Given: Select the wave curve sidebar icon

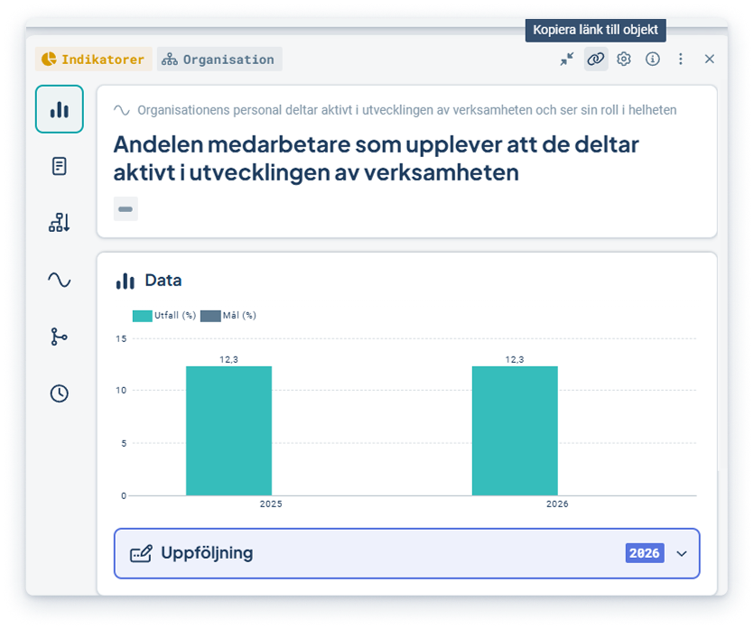Looking at the screenshot, I should point(60,280).
